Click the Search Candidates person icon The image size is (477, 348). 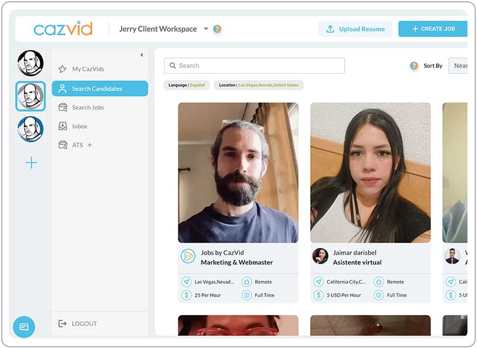tap(63, 88)
